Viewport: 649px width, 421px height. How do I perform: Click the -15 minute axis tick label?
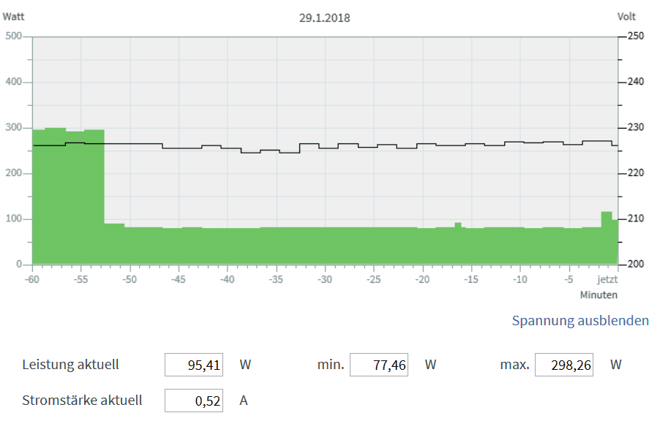click(x=471, y=279)
